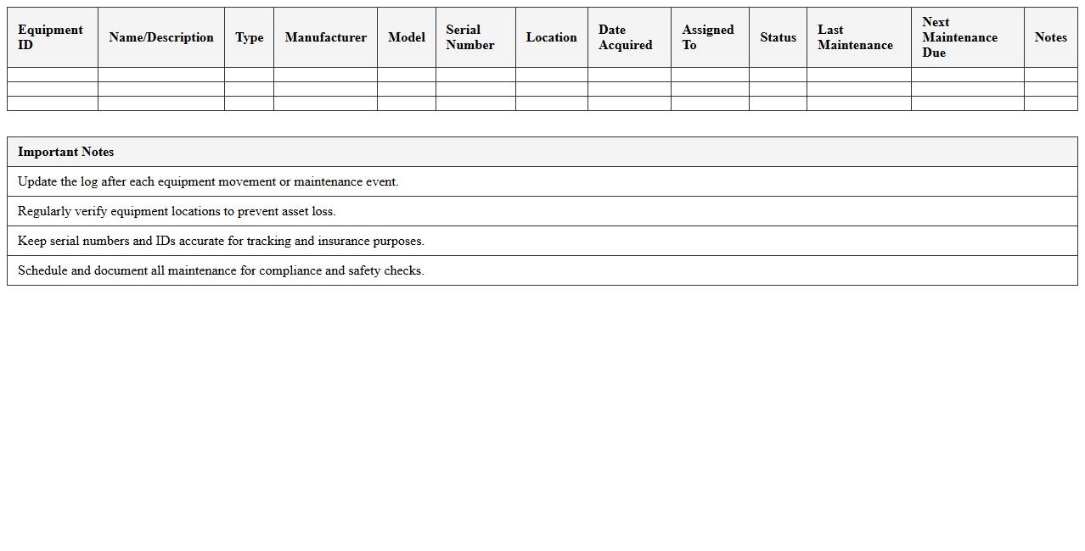Click the 'Schedule and document all maintenance' note
The image size is (1085, 551).
coord(221,270)
